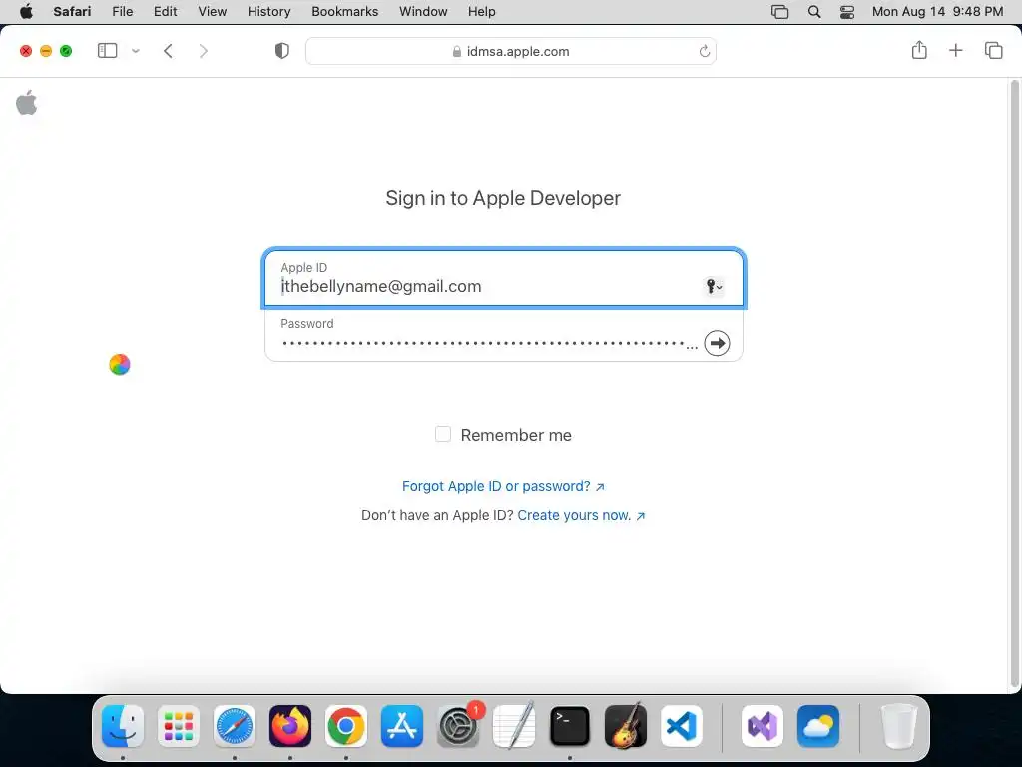Click the page vertical scrollbar
1022x767 pixels.
(x=1014, y=384)
